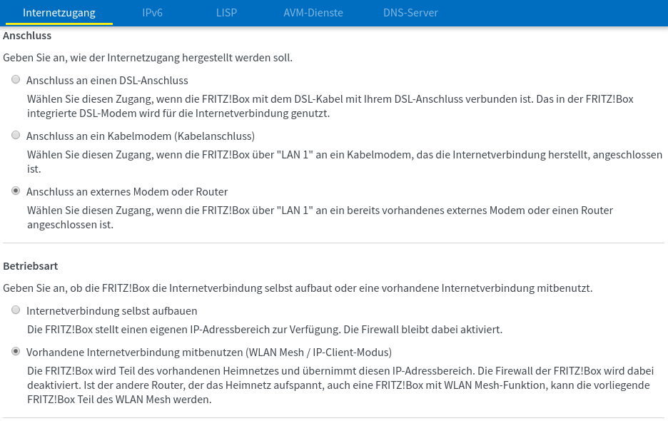Click the description about the Firewall being deaktiviert
This screenshot has height=421, width=668.
pos(340,385)
